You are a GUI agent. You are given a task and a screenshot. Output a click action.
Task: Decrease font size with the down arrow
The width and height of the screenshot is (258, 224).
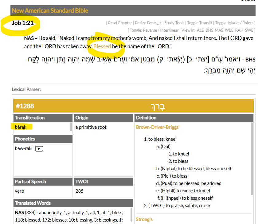(157, 23)
